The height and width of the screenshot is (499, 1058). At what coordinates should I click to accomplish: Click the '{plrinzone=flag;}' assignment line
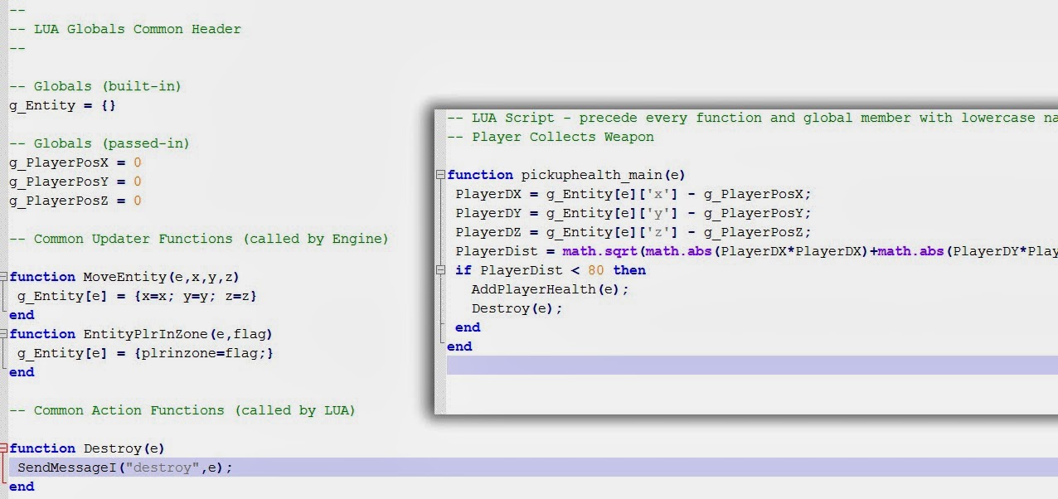[146, 353]
